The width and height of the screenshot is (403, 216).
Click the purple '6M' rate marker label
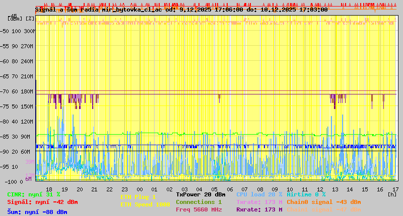coord(28,179)
